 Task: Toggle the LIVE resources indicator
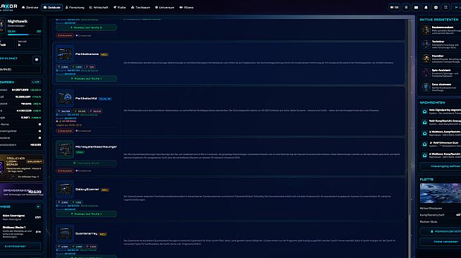pyautogui.click(x=36, y=82)
